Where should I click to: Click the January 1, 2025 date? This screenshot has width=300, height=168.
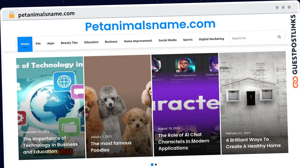click(x=101, y=137)
